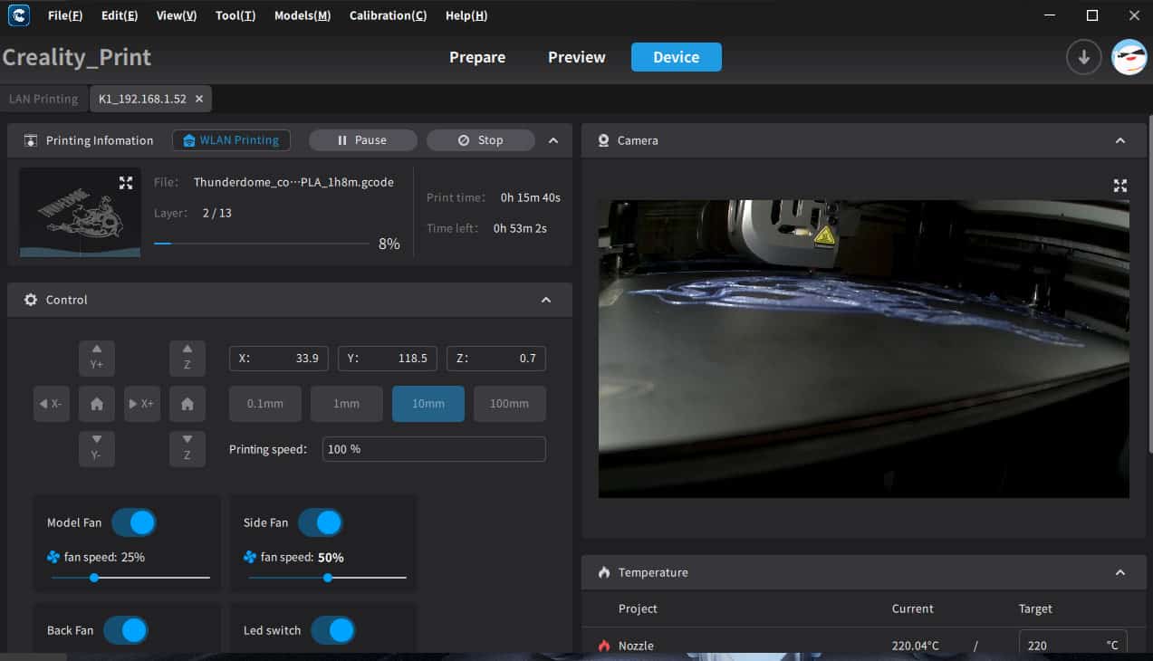This screenshot has height=661, width=1153.
Task: Pause the current print
Action: (362, 140)
